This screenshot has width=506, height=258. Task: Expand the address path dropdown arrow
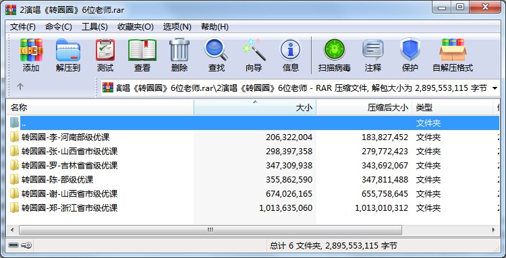point(495,88)
